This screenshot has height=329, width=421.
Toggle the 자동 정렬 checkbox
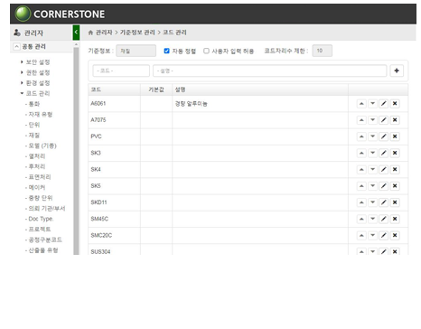[166, 51]
